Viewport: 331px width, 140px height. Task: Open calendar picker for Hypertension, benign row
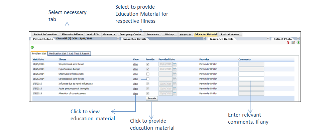[175, 69]
